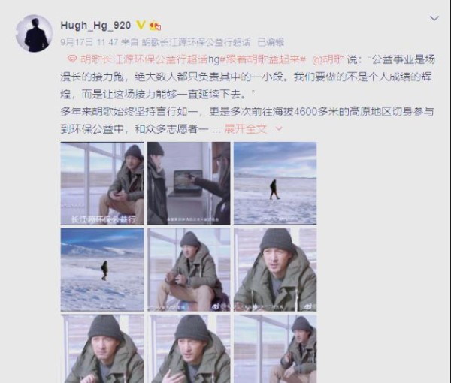The width and height of the screenshot is (451, 383).
Task: Open the bottom-left close-up photo
Action: [102, 348]
